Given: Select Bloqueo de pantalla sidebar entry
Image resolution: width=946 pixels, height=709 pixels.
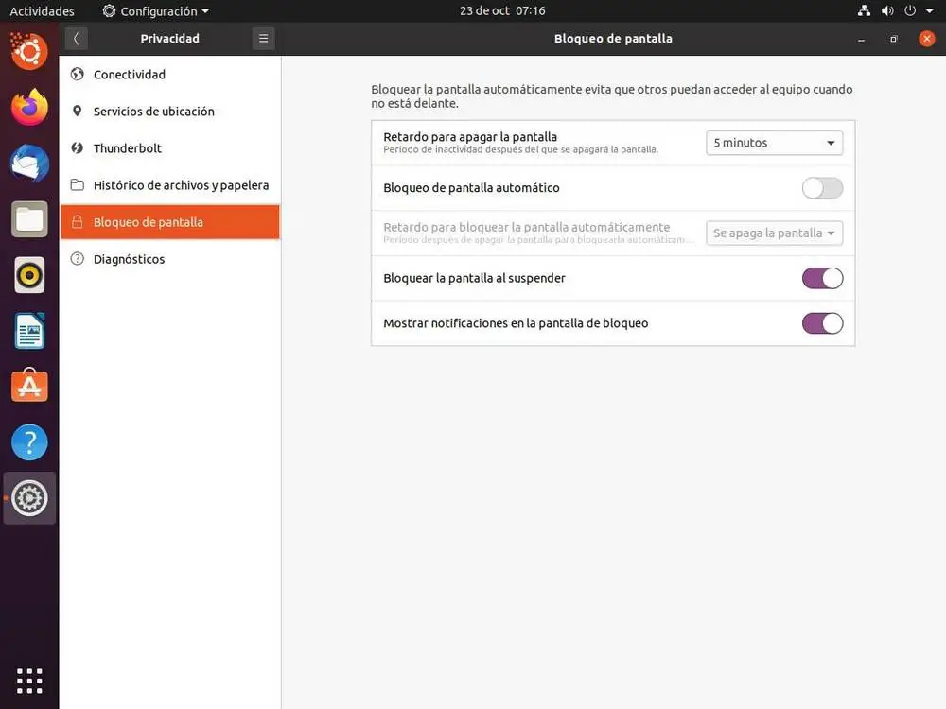Looking at the screenshot, I should tap(170, 222).
